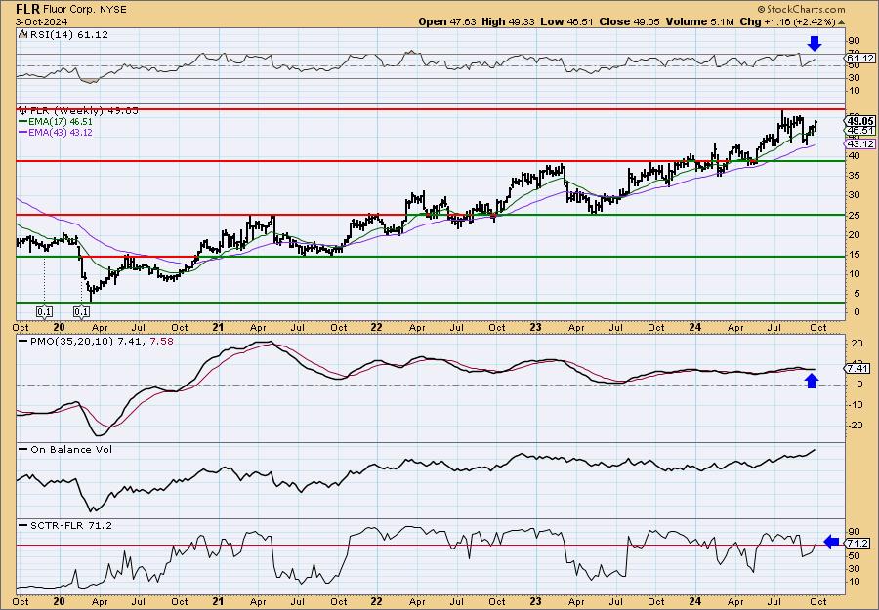Viewport: 879px width, 610px height.
Task: Click the purple line swatch beside EMA(43)
Action: pyautogui.click(x=23, y=132)
